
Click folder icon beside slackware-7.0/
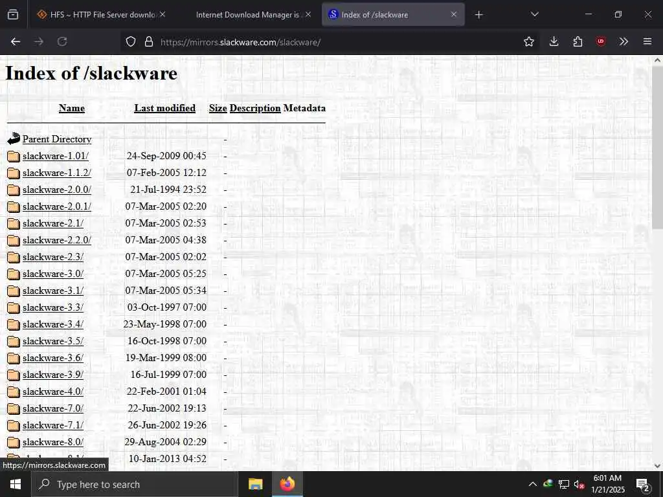pyautogui.click(x=14, y=409)
